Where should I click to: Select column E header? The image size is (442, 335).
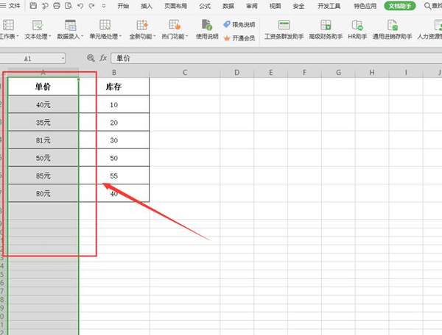[270, 73]
